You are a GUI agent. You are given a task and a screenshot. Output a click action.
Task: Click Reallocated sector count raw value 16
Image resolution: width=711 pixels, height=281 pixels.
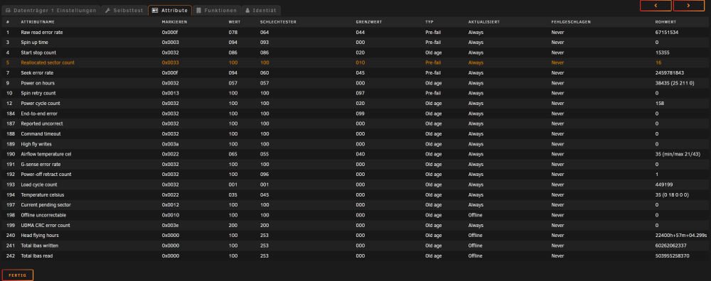pos(658,62)
